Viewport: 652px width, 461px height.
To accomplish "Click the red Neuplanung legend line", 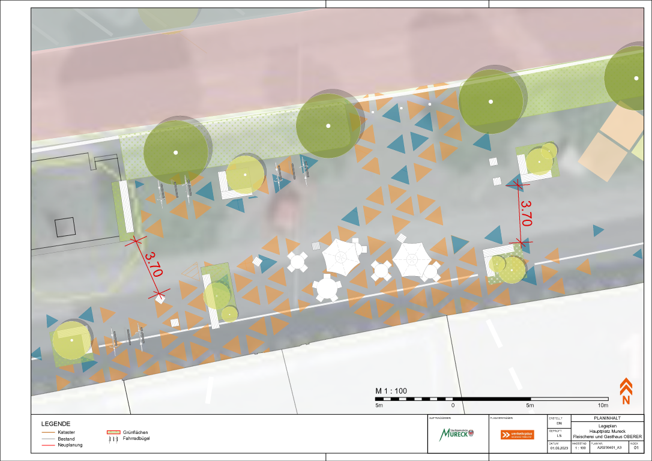I will [47, 445].
